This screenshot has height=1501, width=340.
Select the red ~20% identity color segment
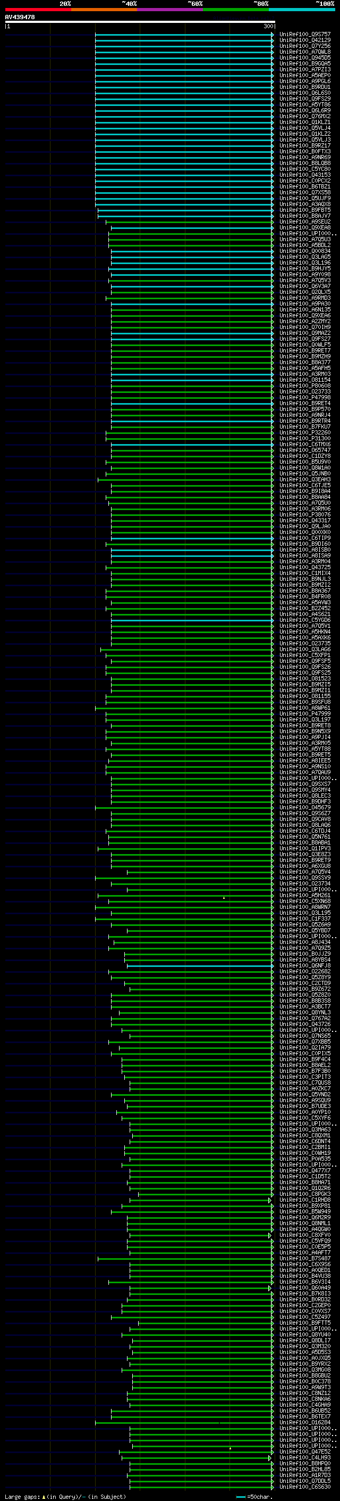[38, 10]
